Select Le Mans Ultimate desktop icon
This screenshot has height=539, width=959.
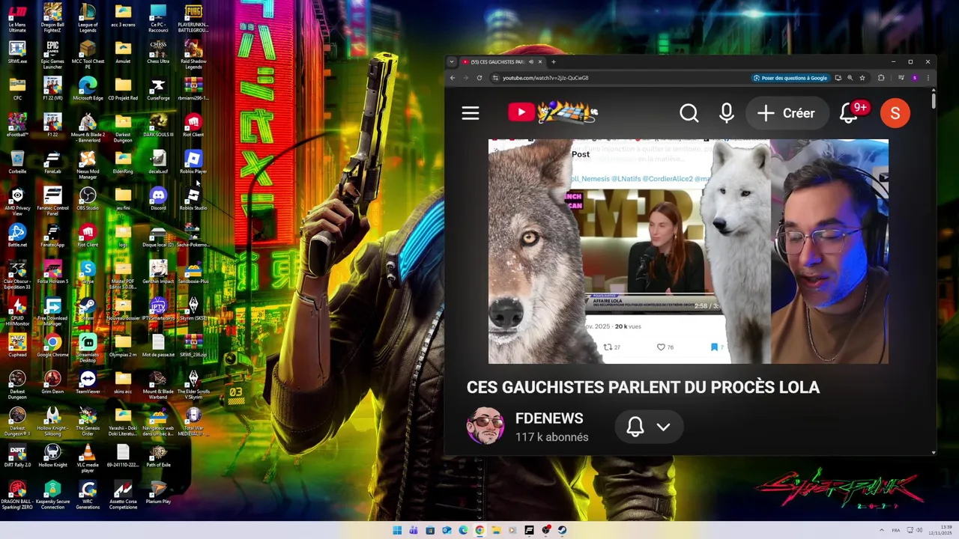(17, 19)
